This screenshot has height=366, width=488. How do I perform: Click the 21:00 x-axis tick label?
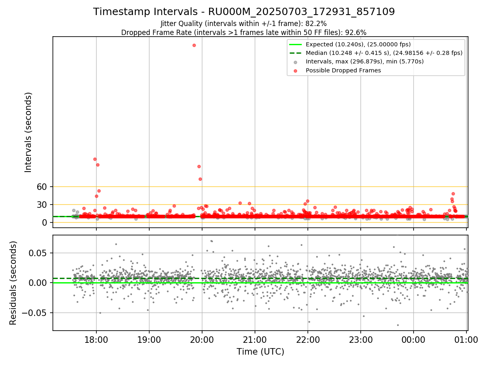(x=255, y=340)
